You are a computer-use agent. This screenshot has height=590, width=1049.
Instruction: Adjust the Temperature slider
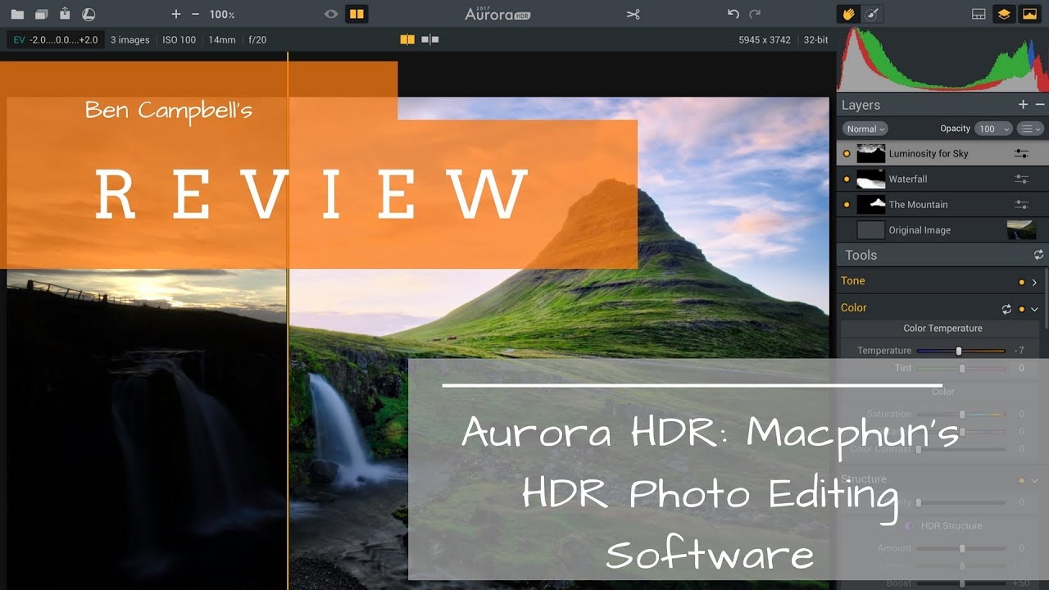[960, 351]
